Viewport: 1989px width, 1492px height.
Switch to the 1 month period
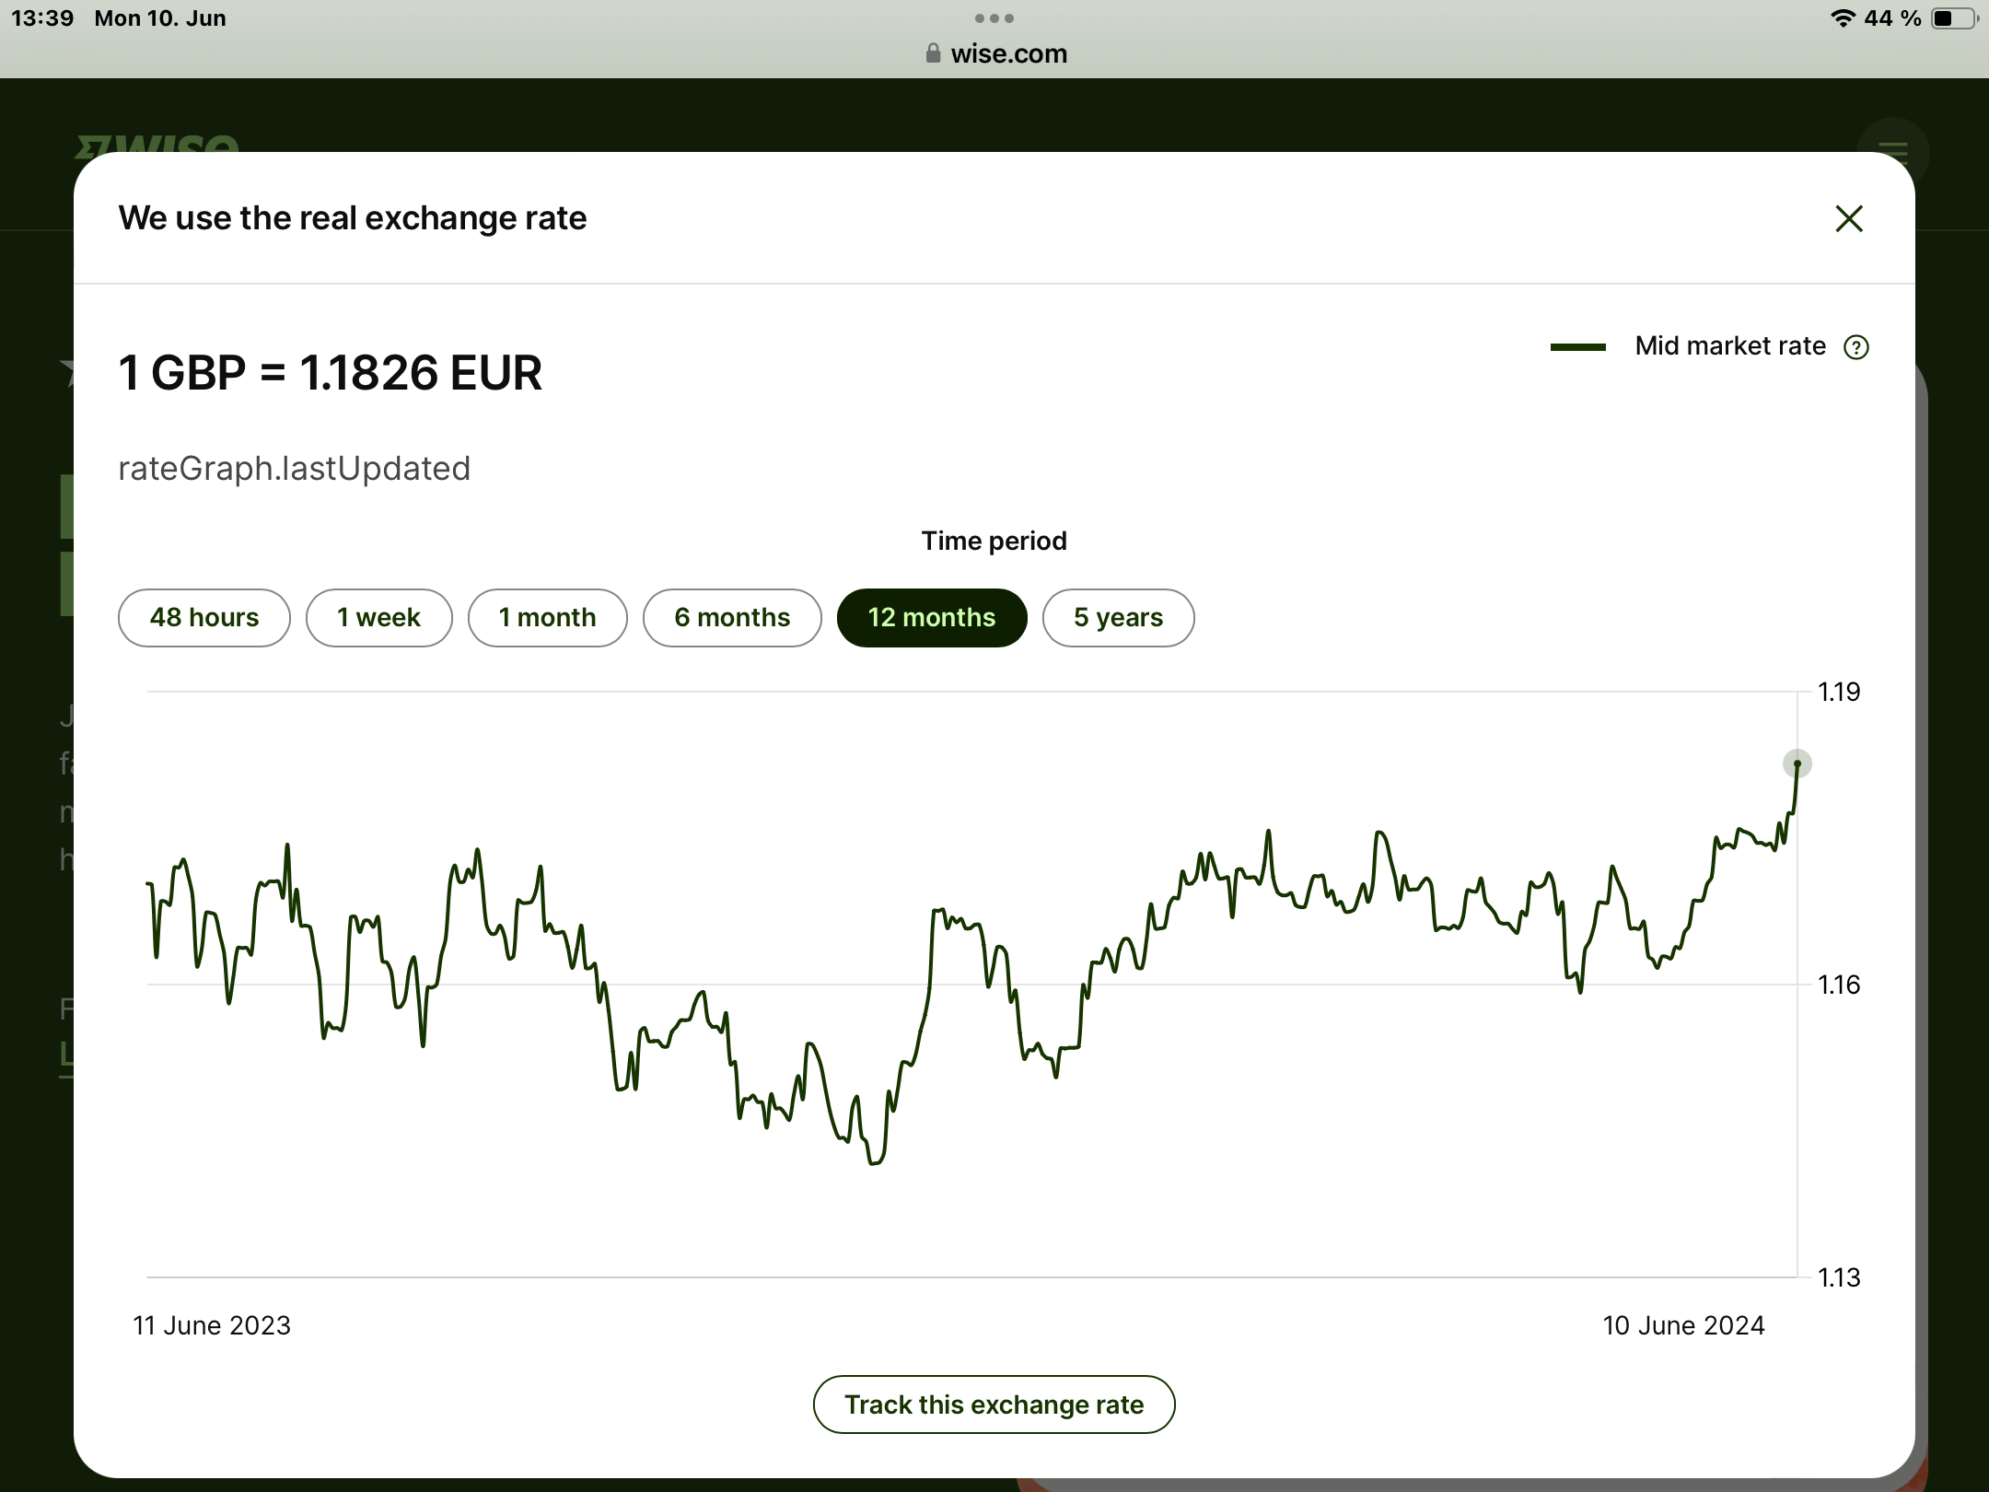(x=547, y=618)
